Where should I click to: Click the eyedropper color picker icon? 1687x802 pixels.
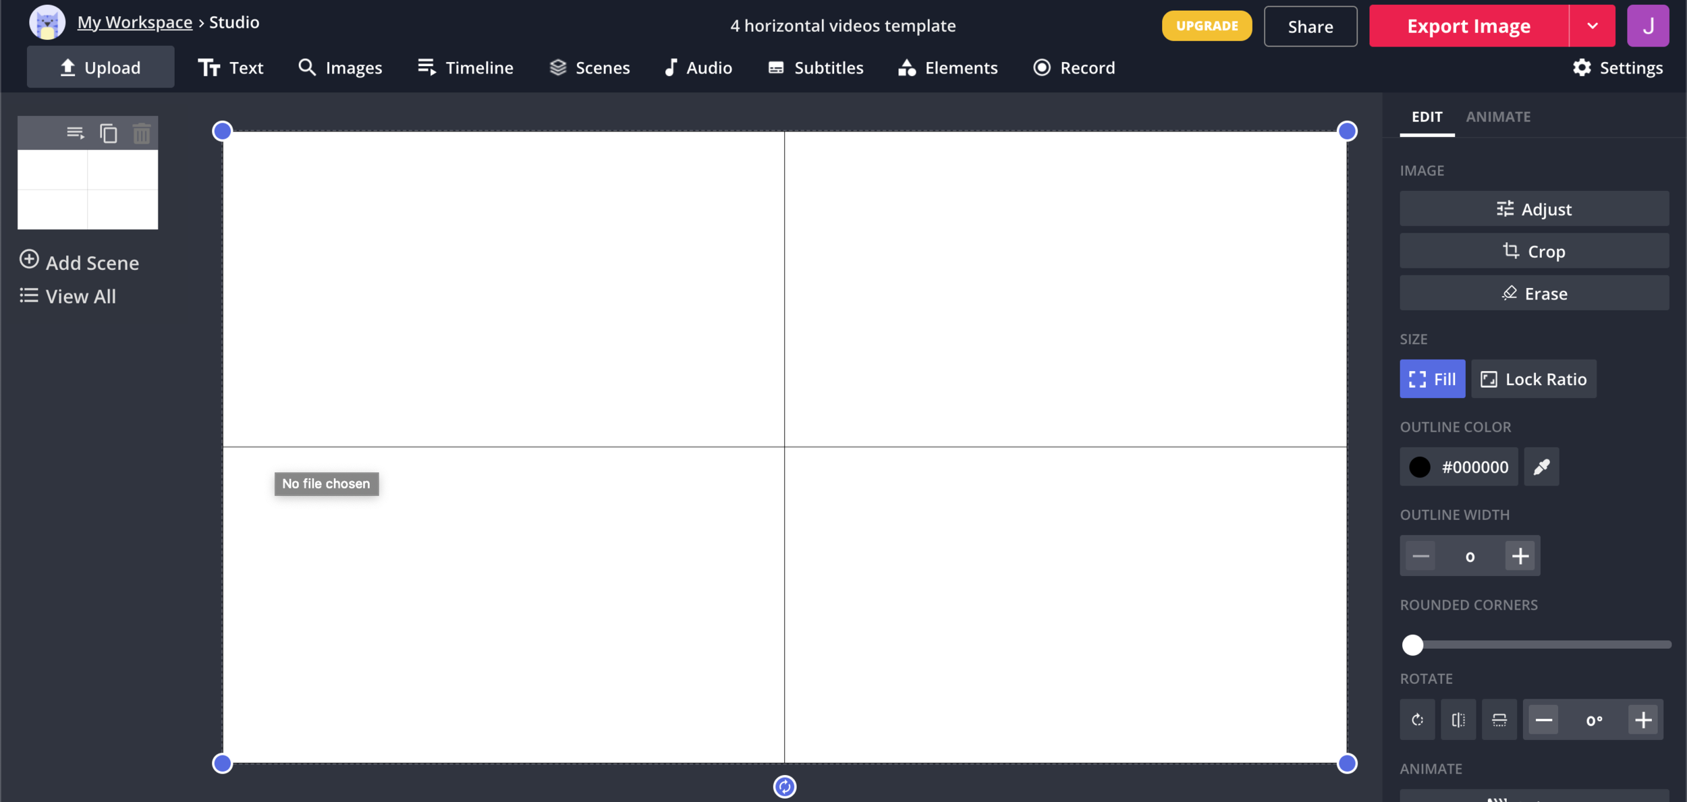tap(1541, 467)
